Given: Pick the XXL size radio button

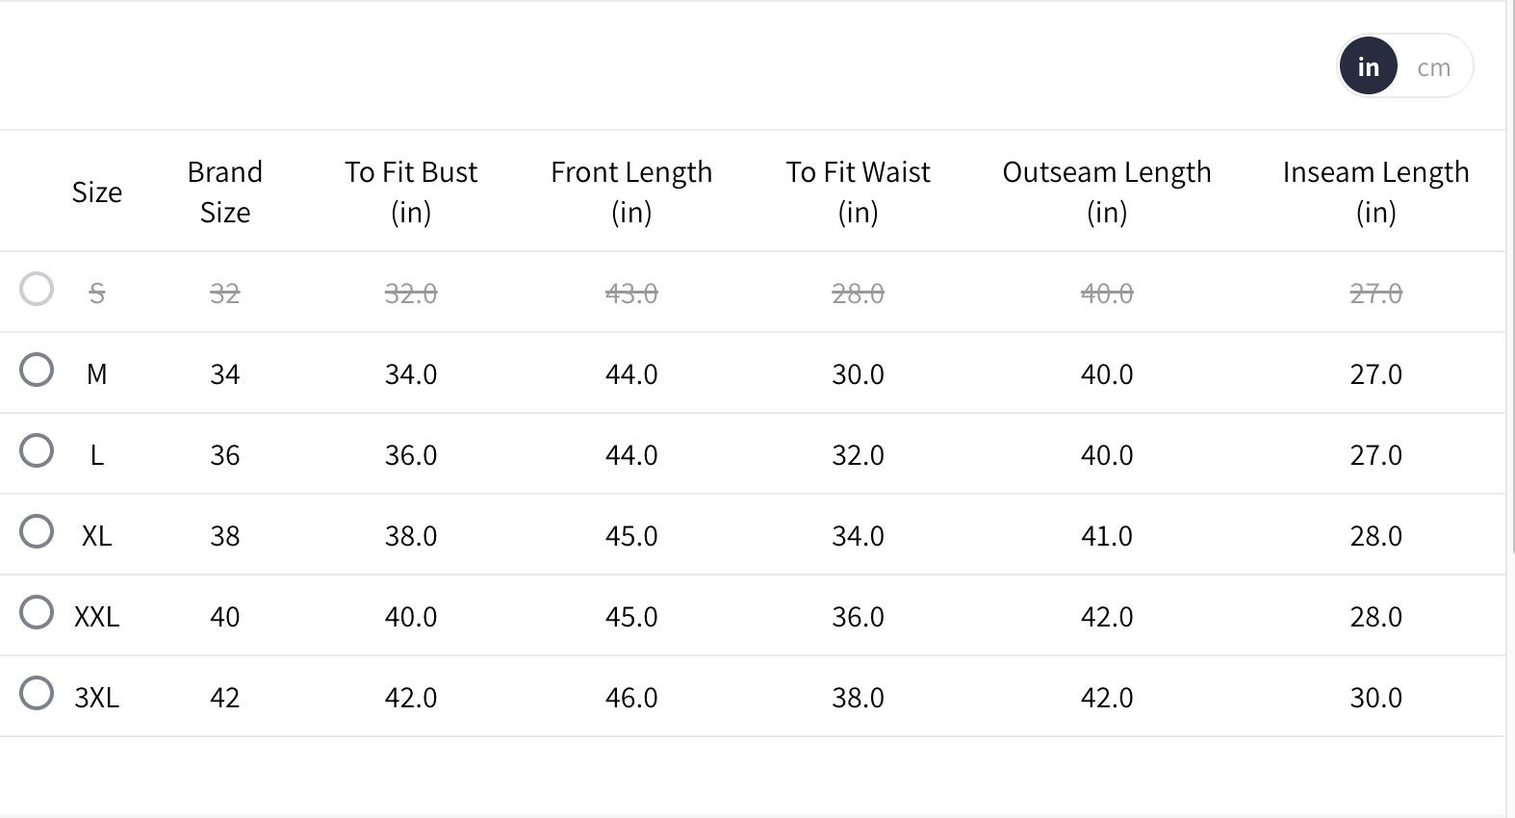Looking at the screenshot, I should (37, 612).
